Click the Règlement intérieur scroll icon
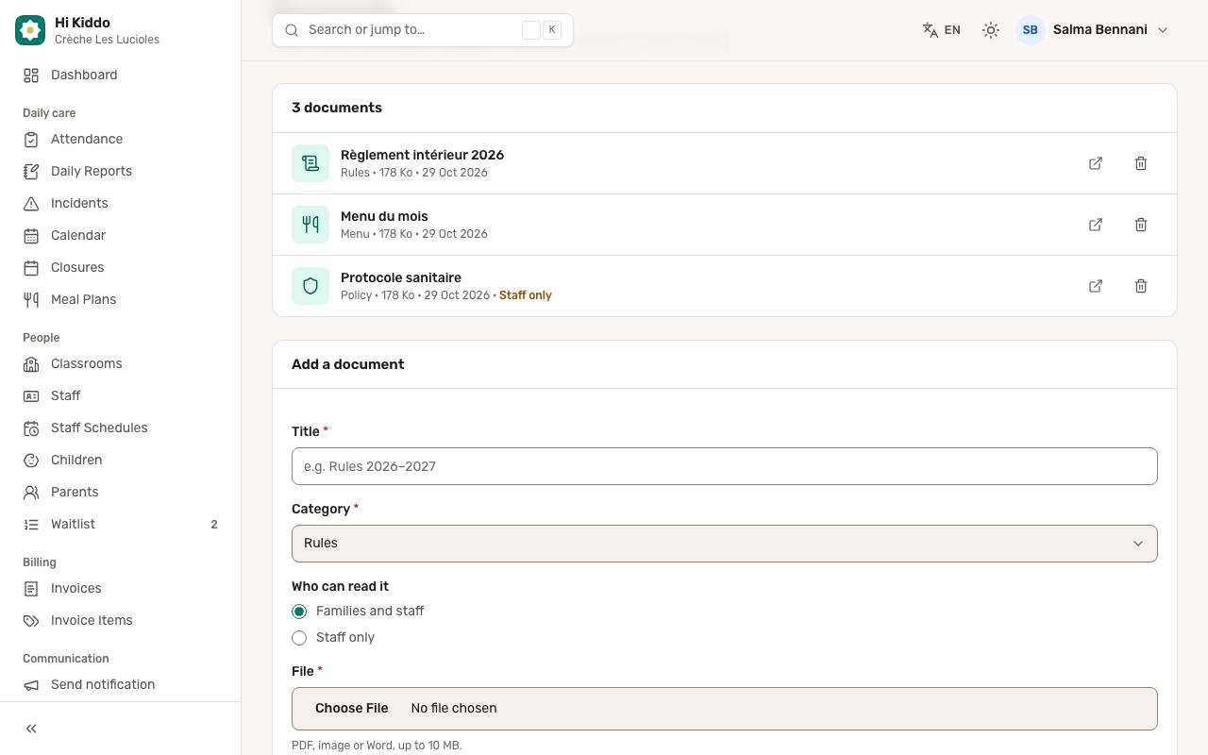 (310, 163)
